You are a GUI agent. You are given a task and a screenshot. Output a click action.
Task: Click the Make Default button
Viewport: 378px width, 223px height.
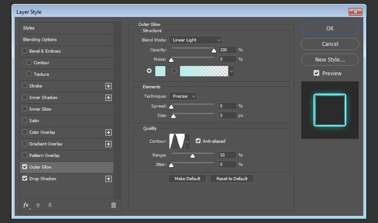tap(187, 179)
